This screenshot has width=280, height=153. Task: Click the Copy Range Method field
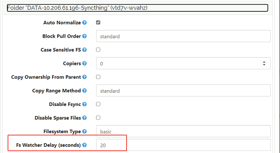point(183,91)
